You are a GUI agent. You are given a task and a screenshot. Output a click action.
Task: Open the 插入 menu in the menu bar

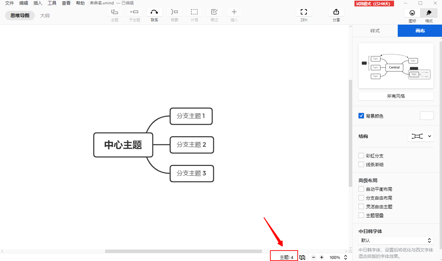(x=38, y=3)
